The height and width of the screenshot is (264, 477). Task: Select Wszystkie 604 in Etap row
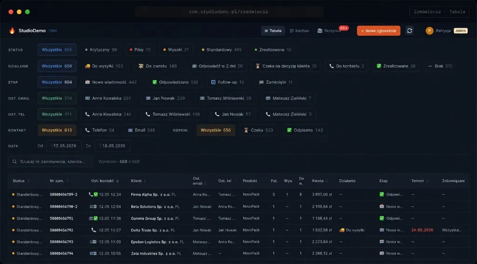pos(57,82)
